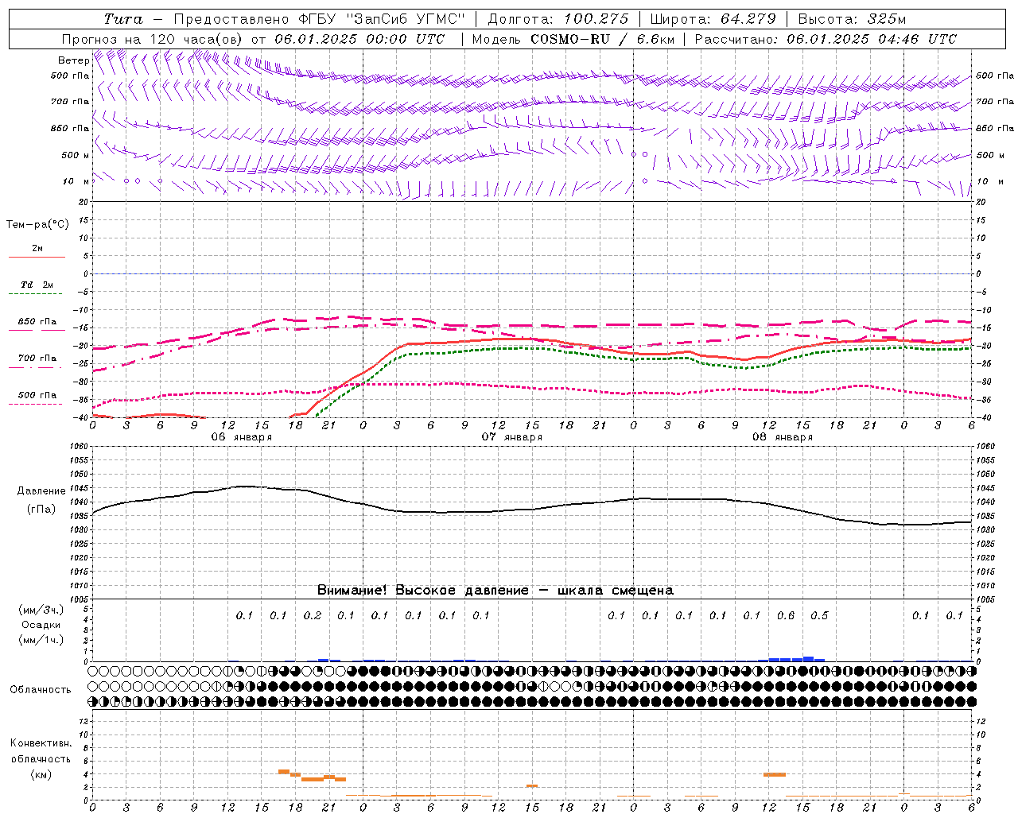Screen dimensions: 1018x814
Task: Click the "Модель COSMO-RU / 6.6км" label
Action: pyautogui.click(x=573, y=39)
